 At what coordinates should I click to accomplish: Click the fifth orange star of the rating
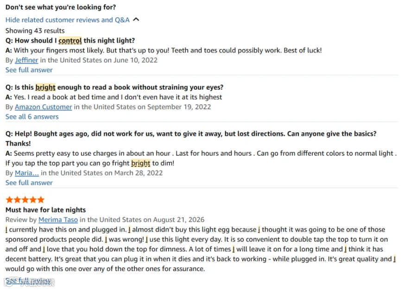[41, 200]
